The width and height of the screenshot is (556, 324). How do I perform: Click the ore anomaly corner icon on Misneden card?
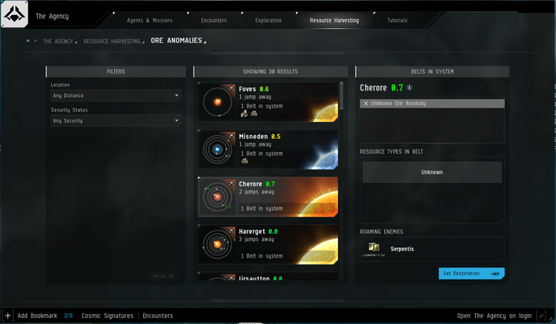[232, 135]
